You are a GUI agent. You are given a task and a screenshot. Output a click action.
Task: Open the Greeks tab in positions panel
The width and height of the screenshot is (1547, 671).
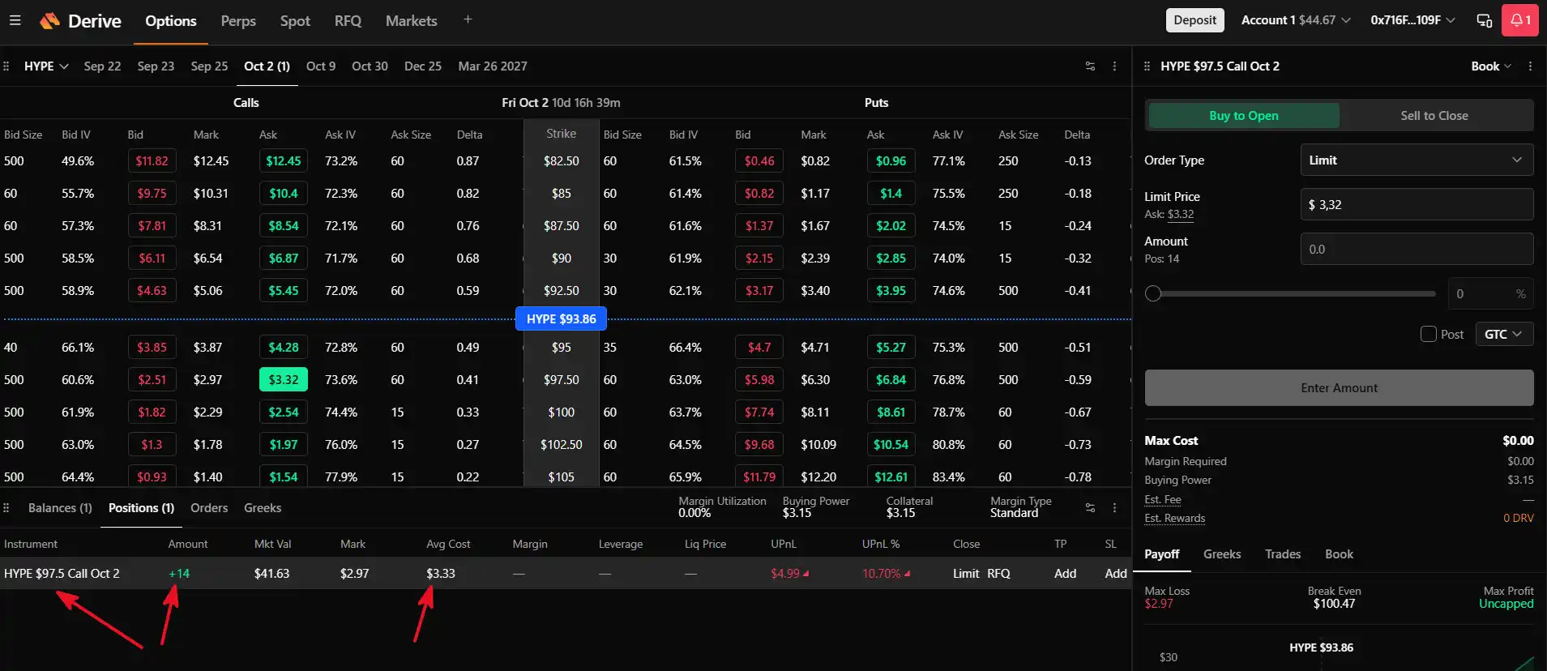263,508
